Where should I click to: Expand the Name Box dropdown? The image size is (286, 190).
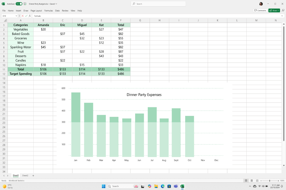[x=16, y=16]
